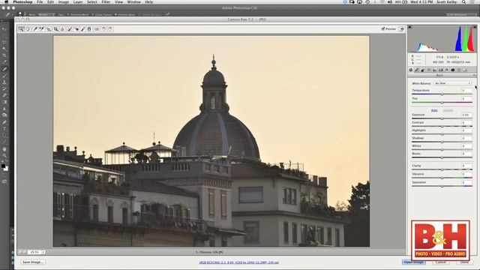The height and width of the screenshot is (270, 480).
Task: Click the Cancel button
Action: 441,262
